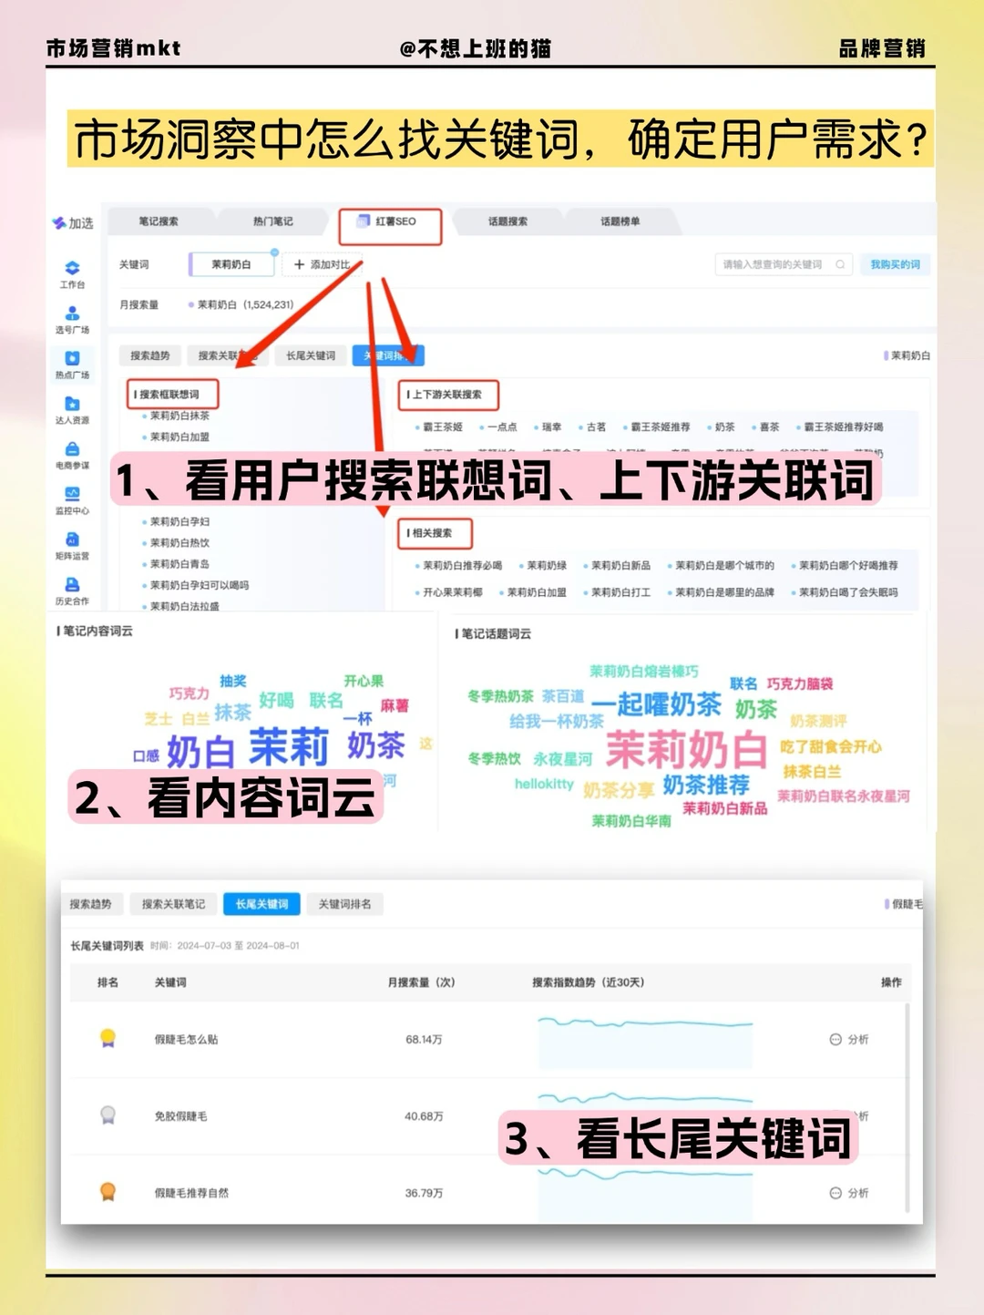Click 茉莉奶白孕妇 in search-box suggestions
984x1315 pixels.
[x=179, y=522]
